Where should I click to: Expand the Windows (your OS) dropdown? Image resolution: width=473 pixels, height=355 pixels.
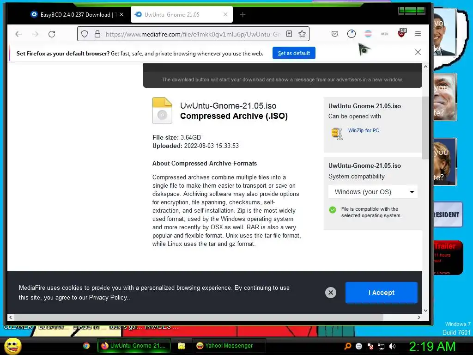(373, 192)
